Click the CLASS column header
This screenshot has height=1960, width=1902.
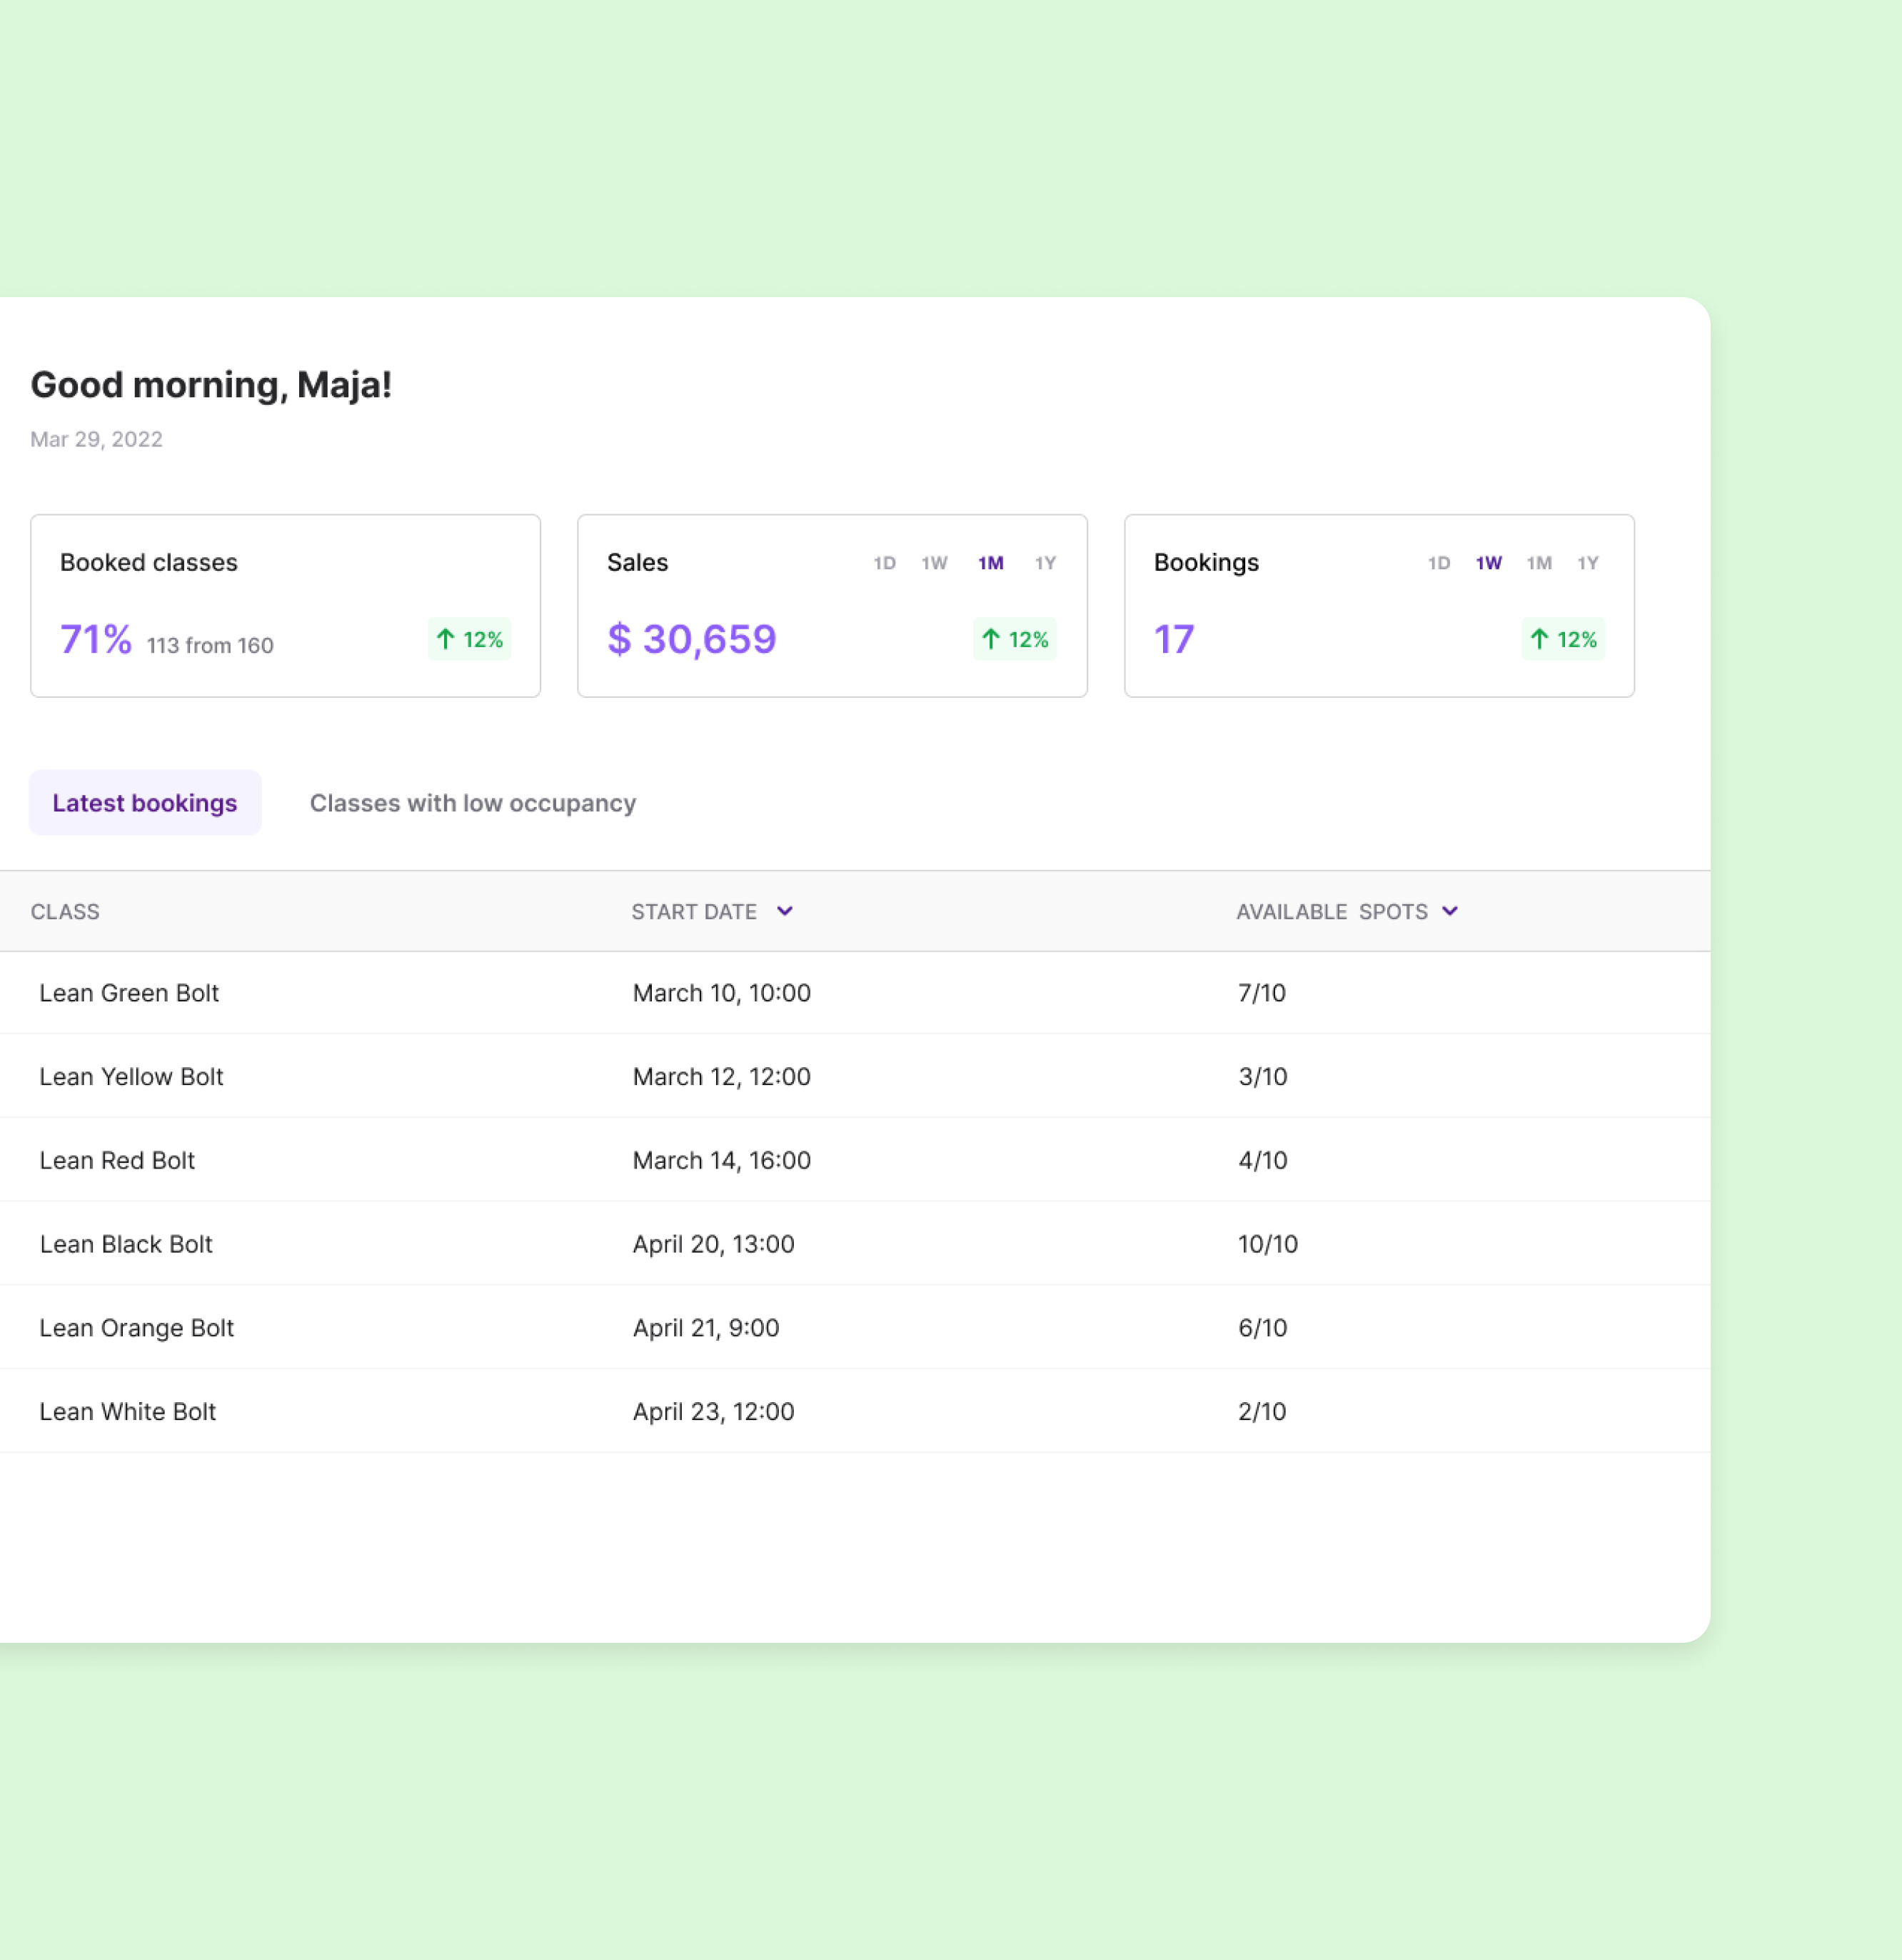tap(65, 912)
